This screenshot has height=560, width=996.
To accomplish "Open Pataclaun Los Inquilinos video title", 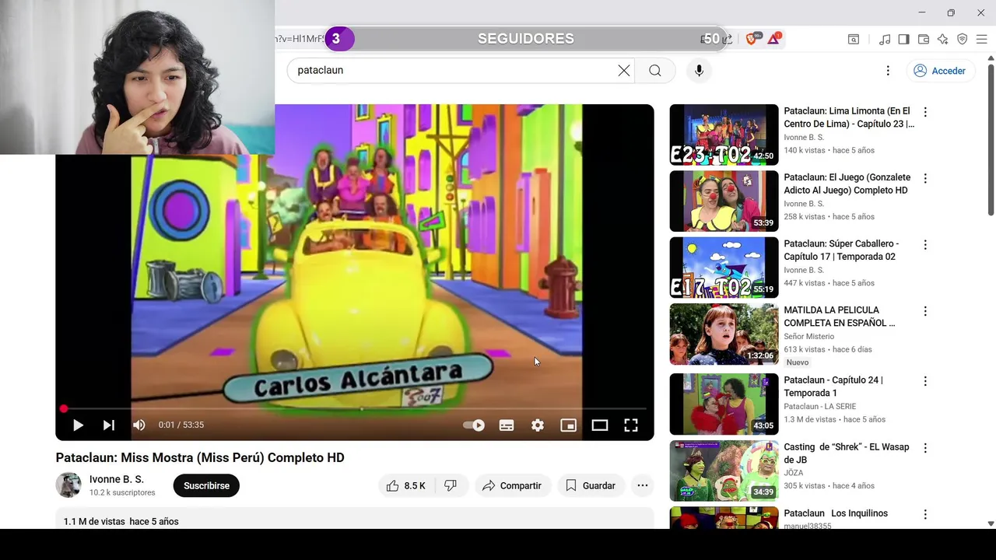I will coord(836,513).
